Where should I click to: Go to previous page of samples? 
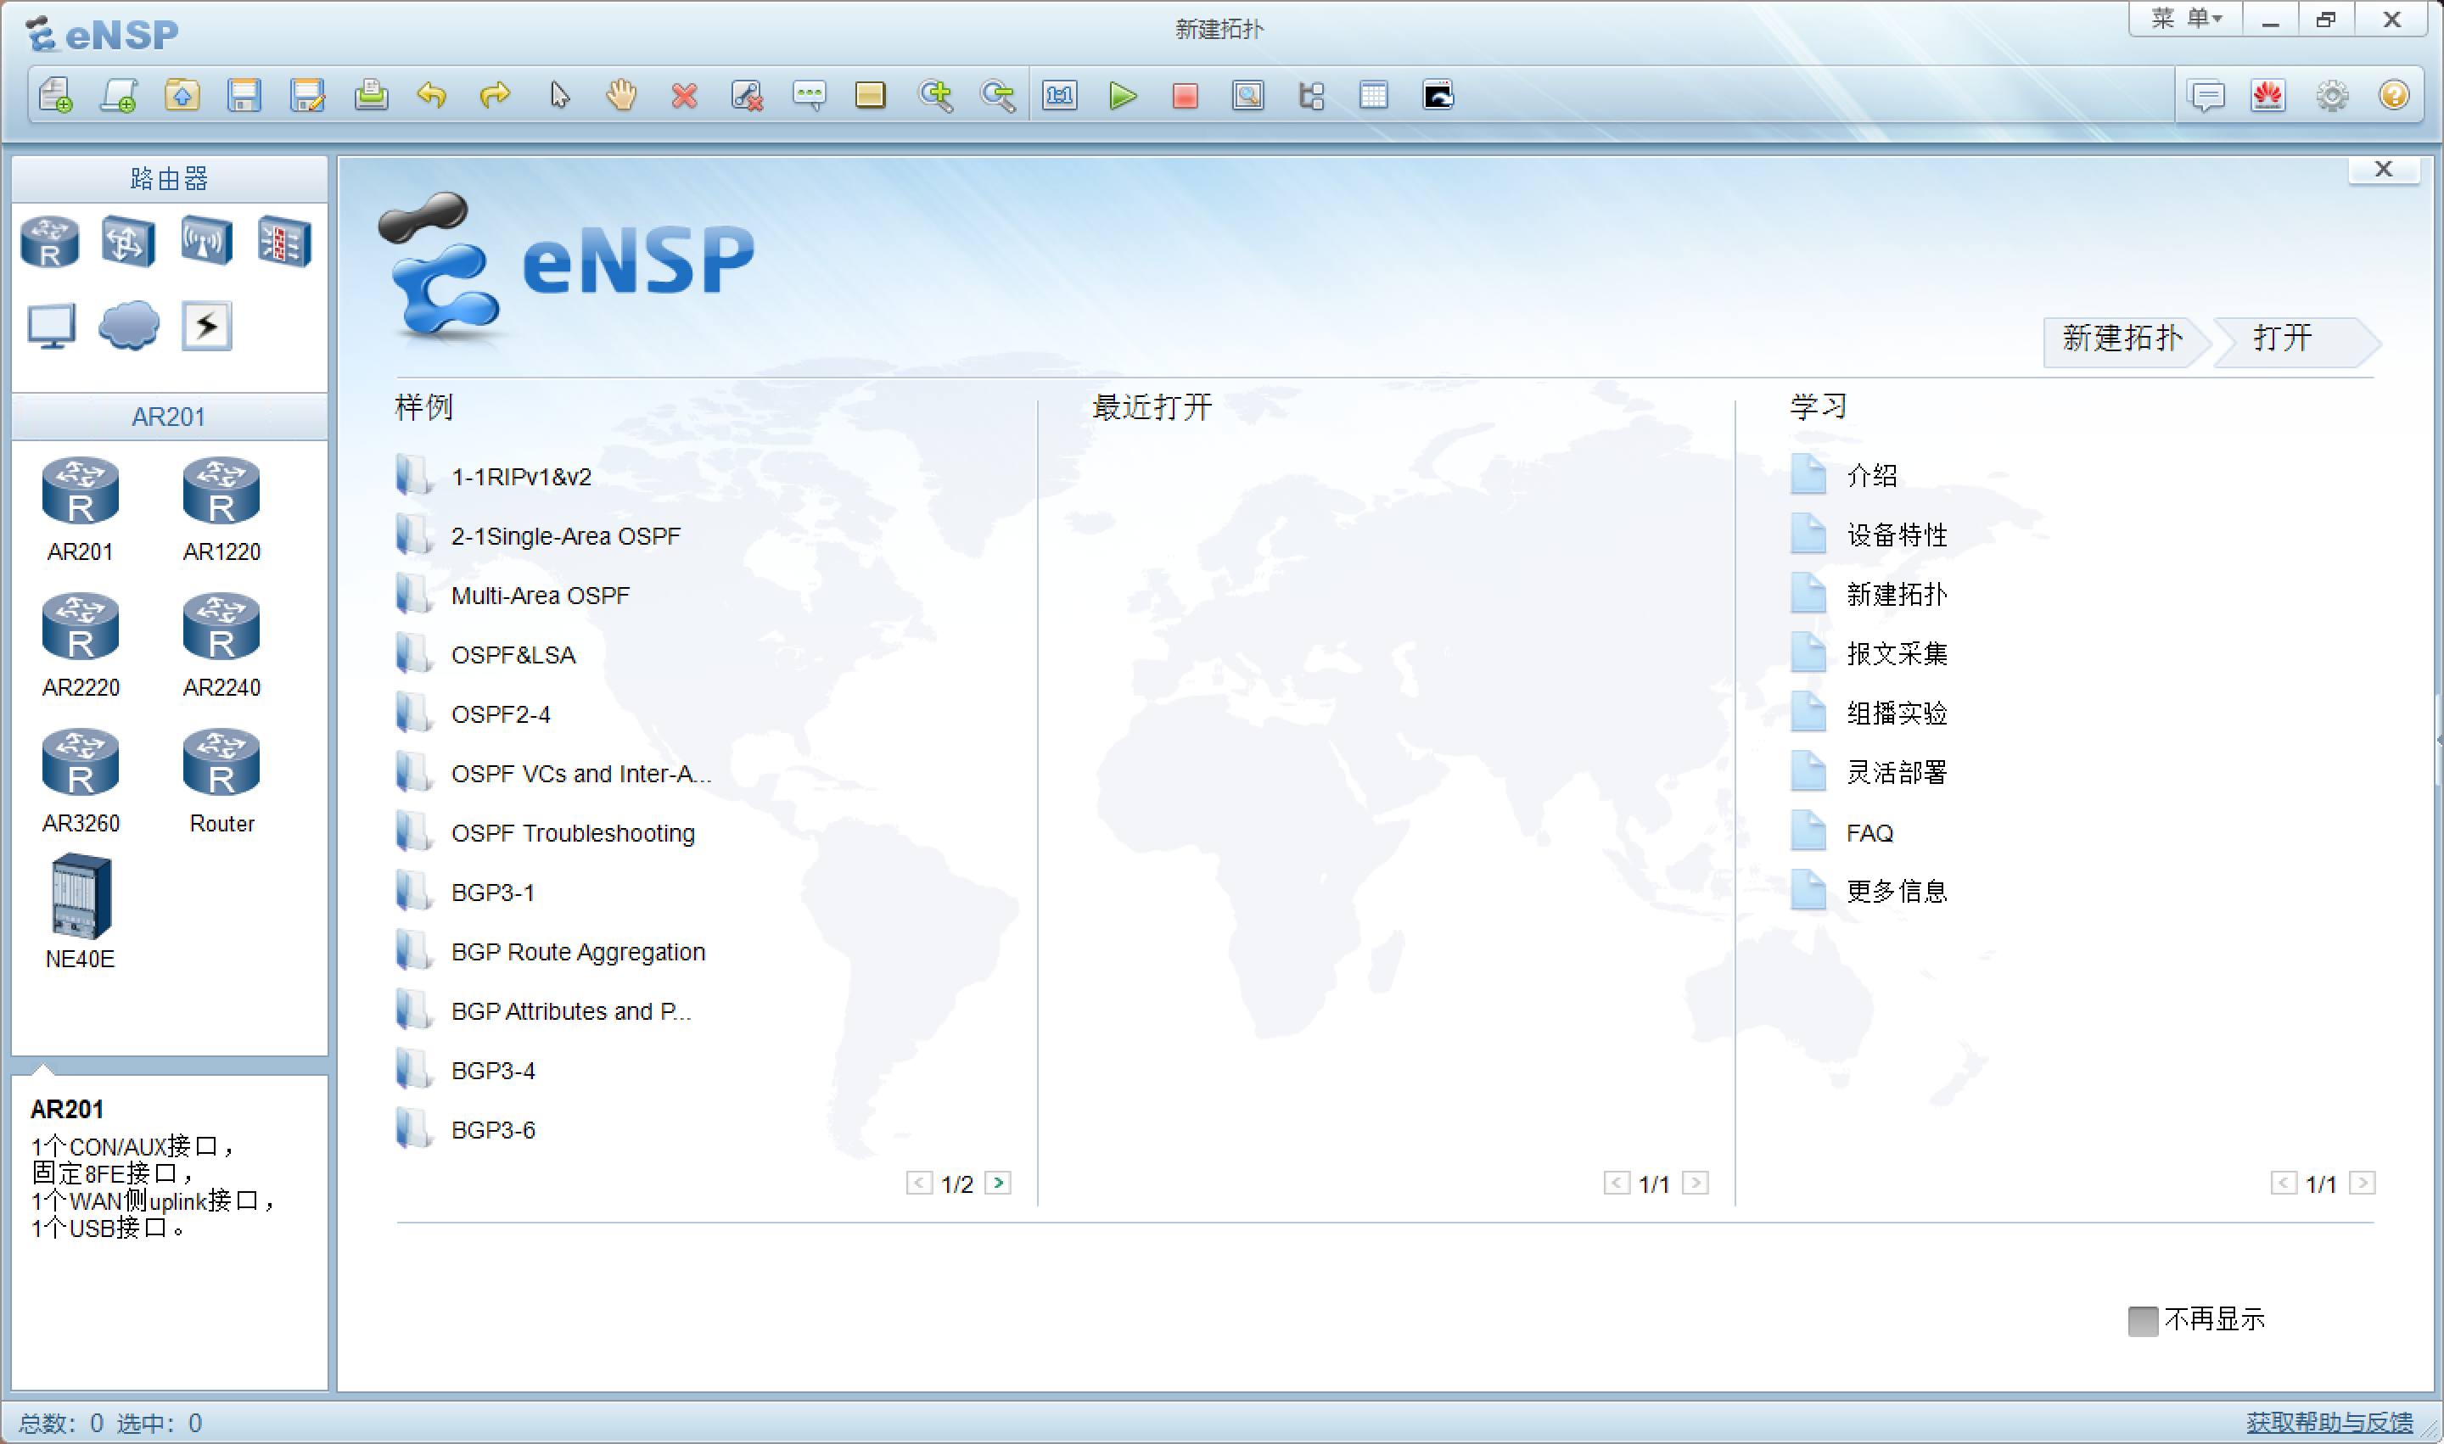click(x=919, y=1182)
